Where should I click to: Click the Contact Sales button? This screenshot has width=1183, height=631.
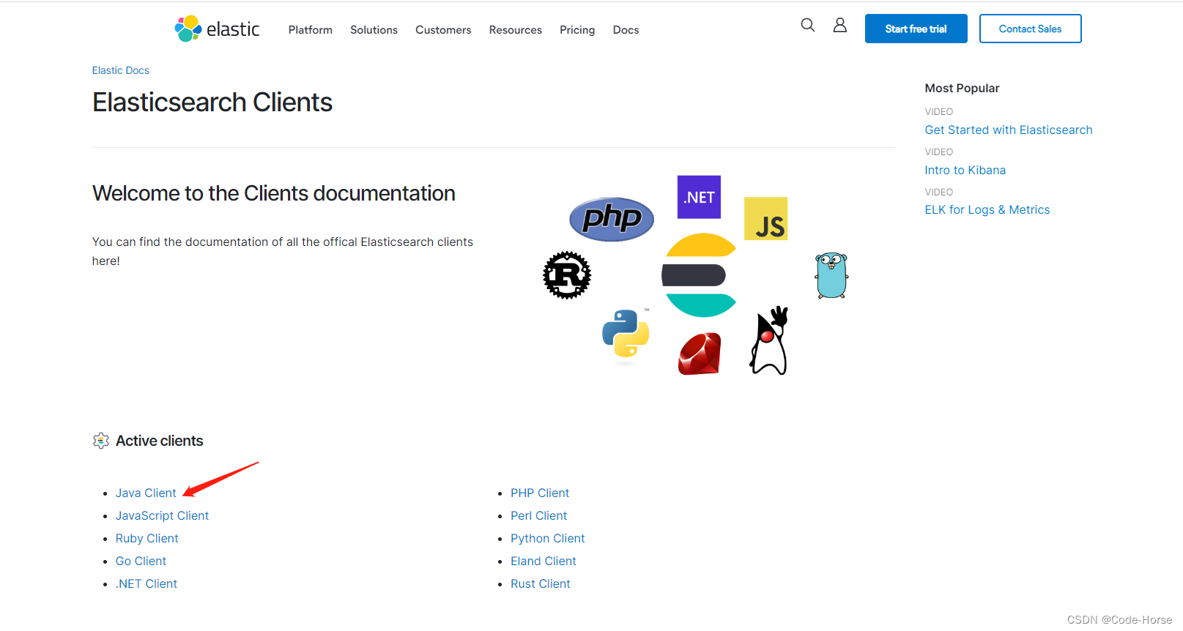pos(1030,29)
